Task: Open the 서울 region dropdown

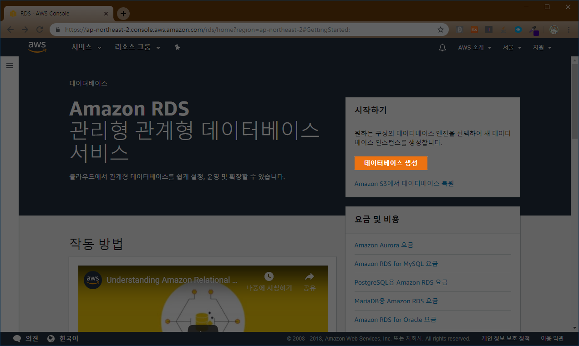Action: 512,47
